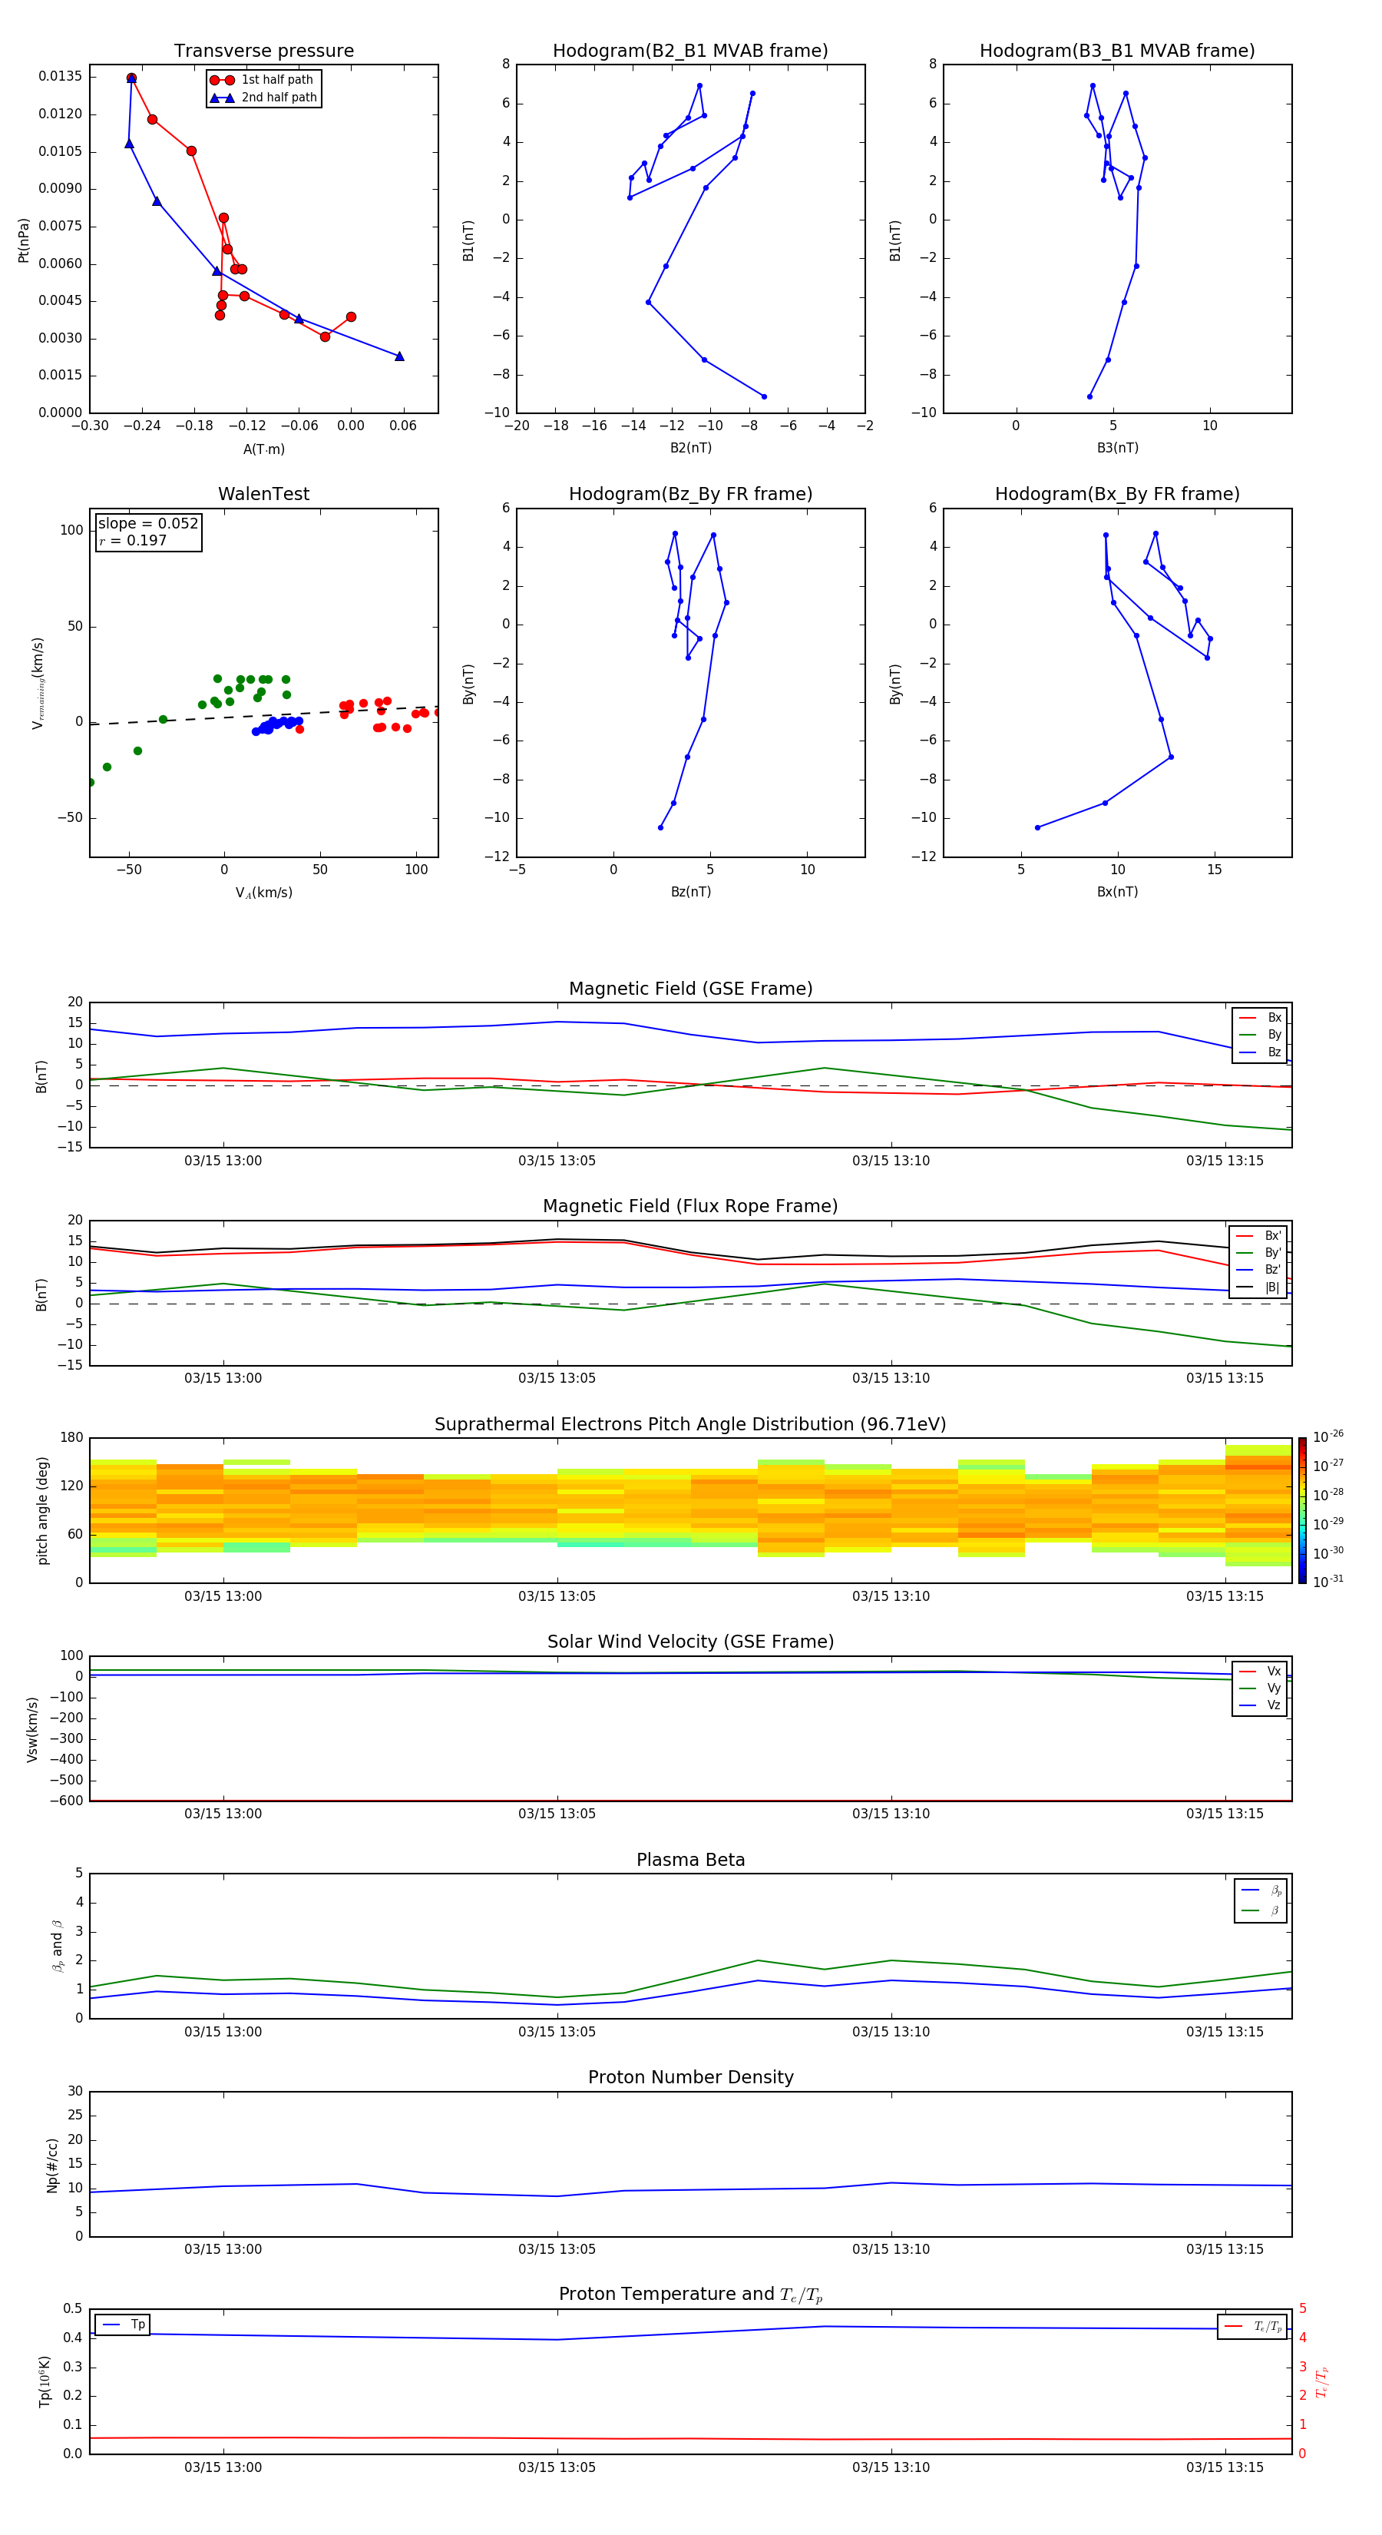Viewport: 1382px width, 2535px height.
Task: Click the '2nd half path' legend entry
Action: 263,98
